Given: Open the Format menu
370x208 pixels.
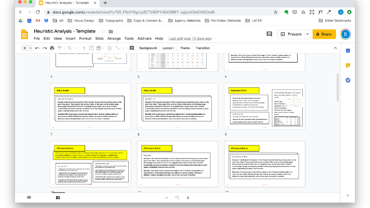Looking at the screenshot, I should [85, 38].
